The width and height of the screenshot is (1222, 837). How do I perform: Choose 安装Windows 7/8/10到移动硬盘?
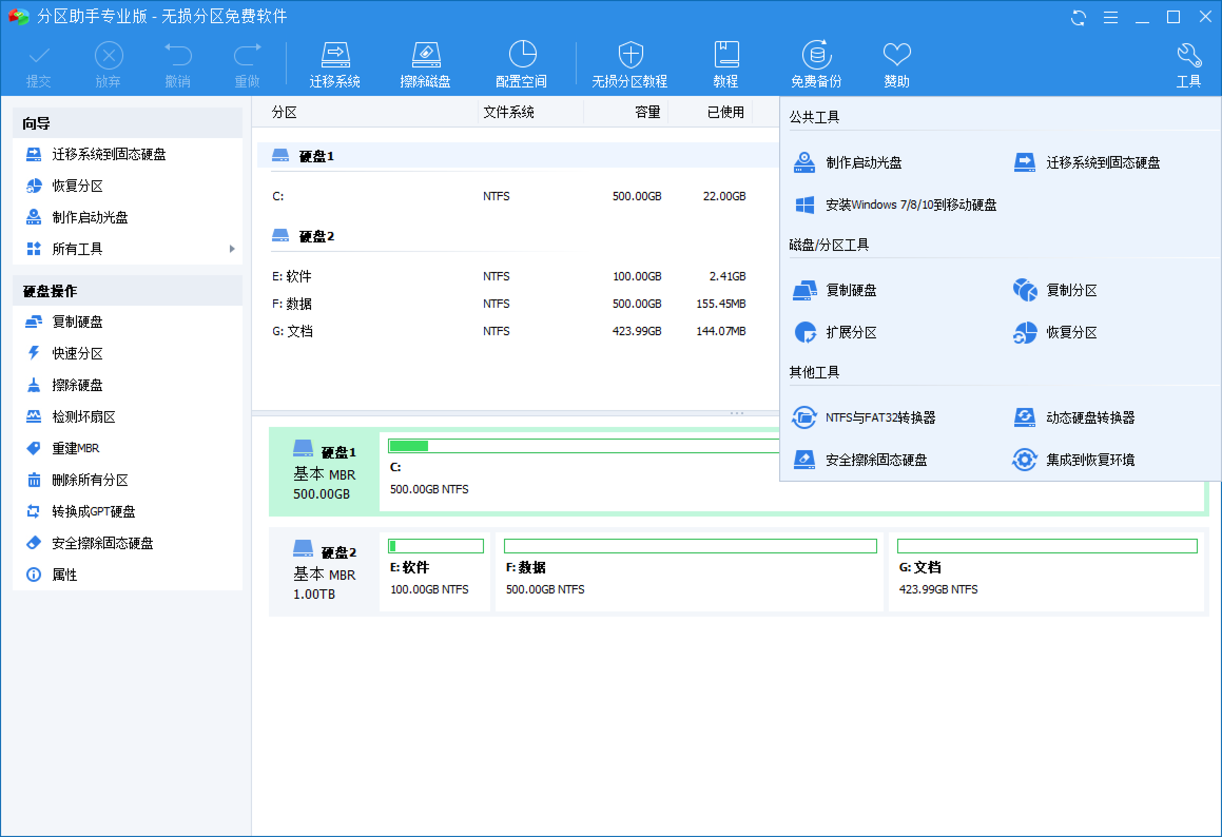click(895, 205)
